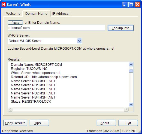The image size is (142, 134).
Task: Click 'Name Server: NS1.MSFT.NET' line
Action: click(33, 85)
